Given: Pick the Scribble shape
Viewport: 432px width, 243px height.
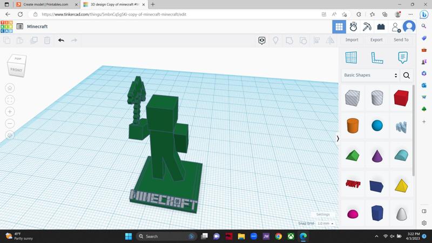Looking at the screenshot, I should point(401,127).
